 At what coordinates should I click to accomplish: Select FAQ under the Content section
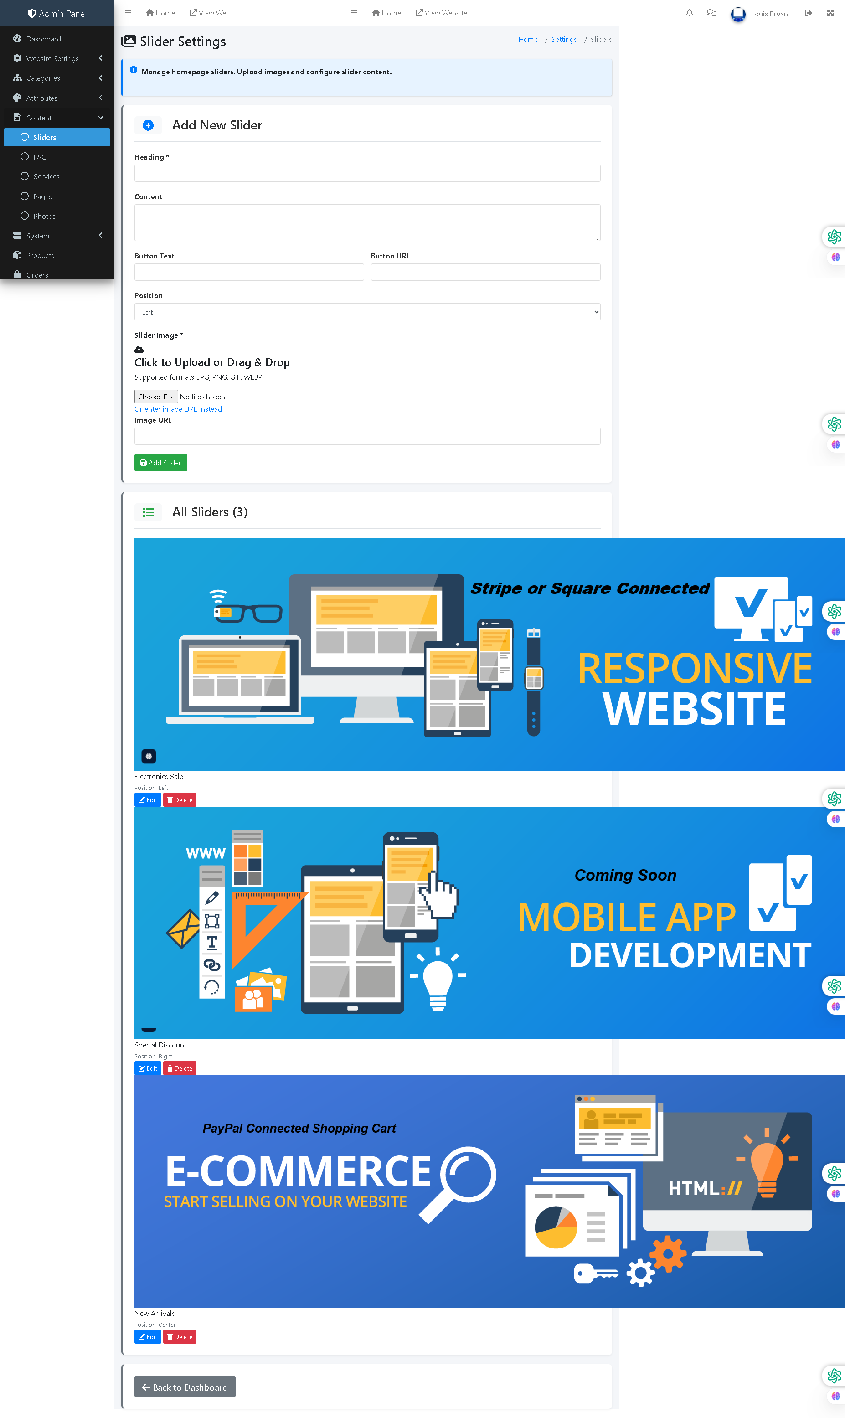pos(40,157)
